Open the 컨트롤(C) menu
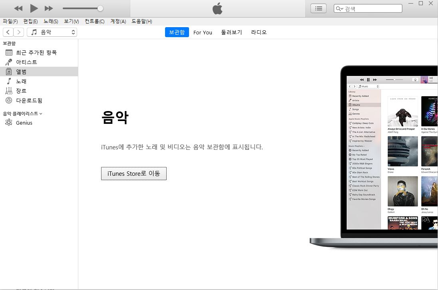 click(94, 21)
